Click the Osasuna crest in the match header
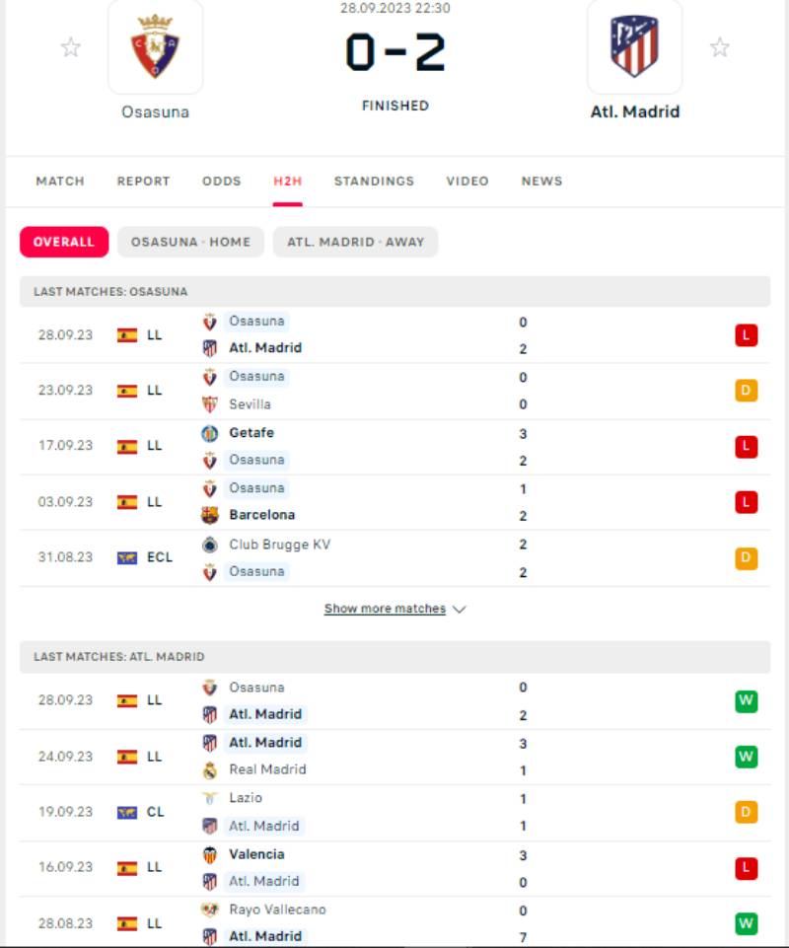The height and width of the screenshot is (948, 789). coord(155,46)
